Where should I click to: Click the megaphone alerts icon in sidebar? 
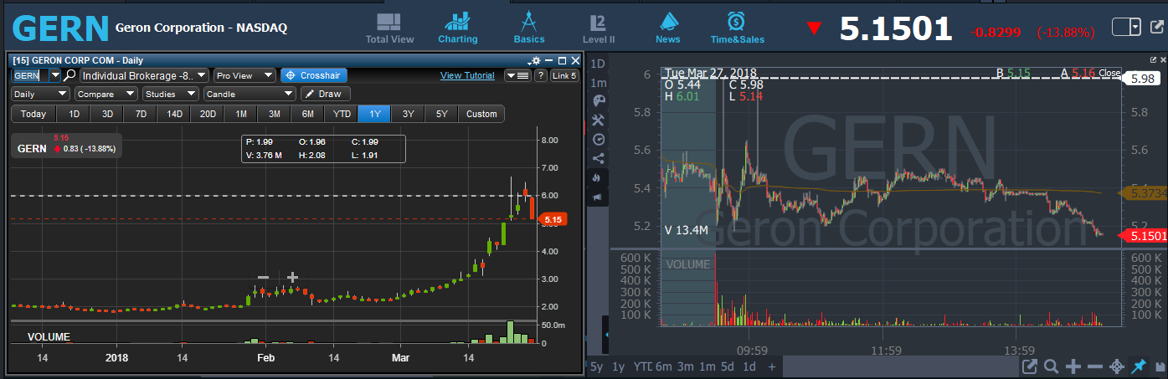tap(598, 197)
